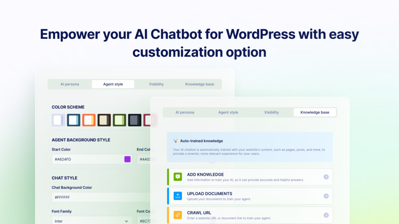The width and height of the screenshot is (399, 224).
Task: Click the purple Start Color swatch
Action: pos(127,159)
